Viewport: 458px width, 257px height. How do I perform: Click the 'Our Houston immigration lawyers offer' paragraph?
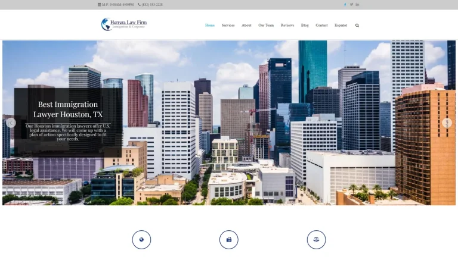(x=68, y=132)
